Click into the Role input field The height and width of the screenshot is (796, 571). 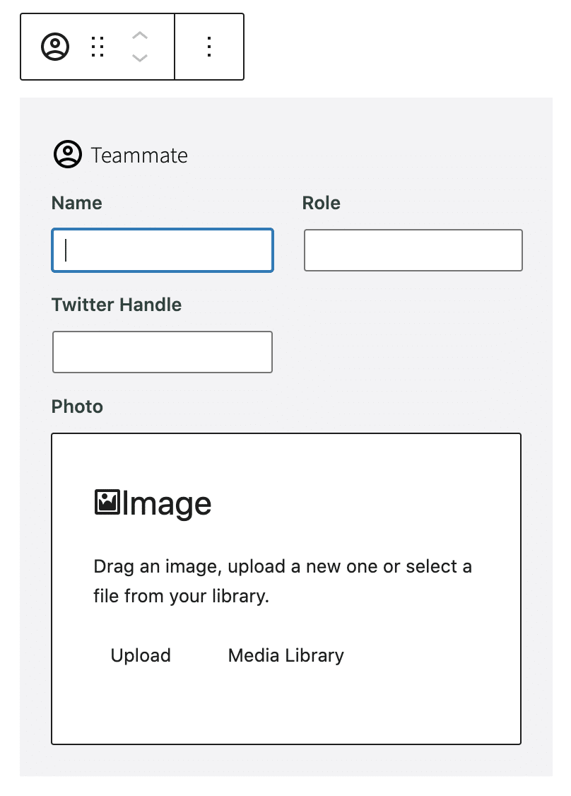tap(413, 250)
